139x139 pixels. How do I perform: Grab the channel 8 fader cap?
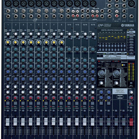[61, 122]
